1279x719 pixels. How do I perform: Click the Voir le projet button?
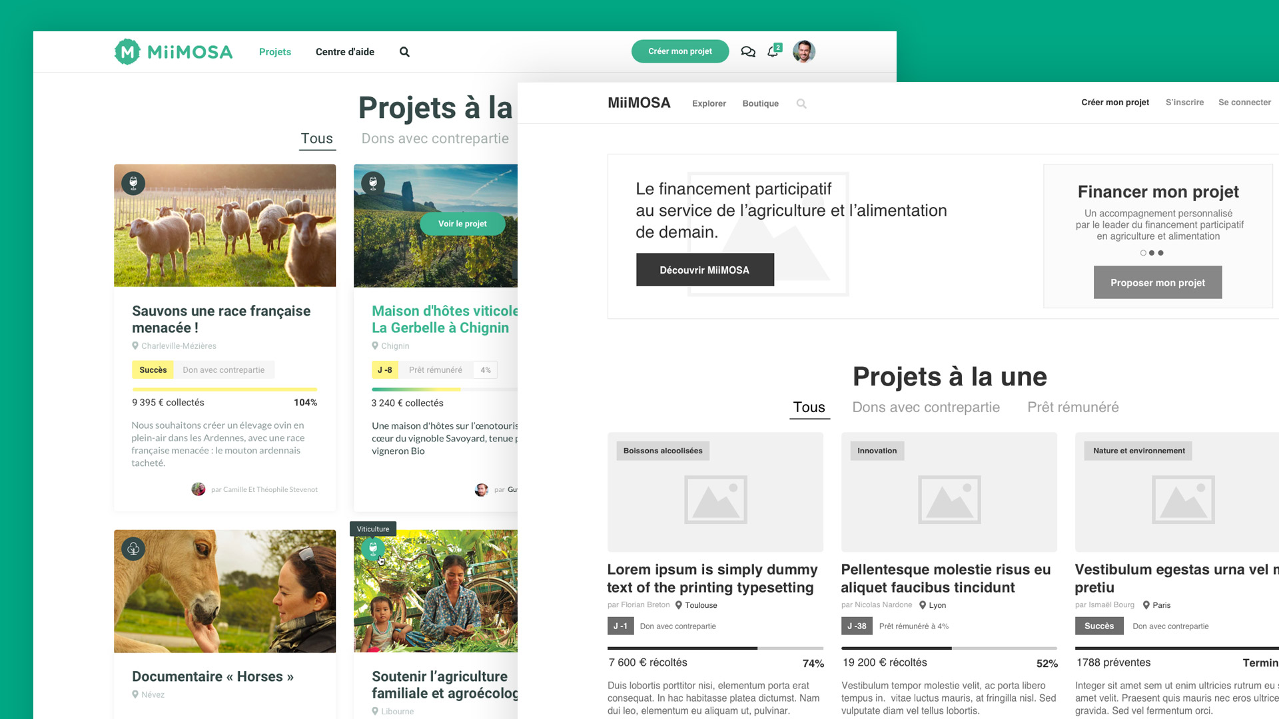(x=462, y=224)
